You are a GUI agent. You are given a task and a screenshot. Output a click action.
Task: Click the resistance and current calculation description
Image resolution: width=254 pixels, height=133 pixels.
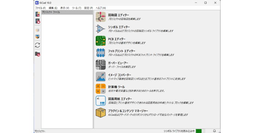136,91
